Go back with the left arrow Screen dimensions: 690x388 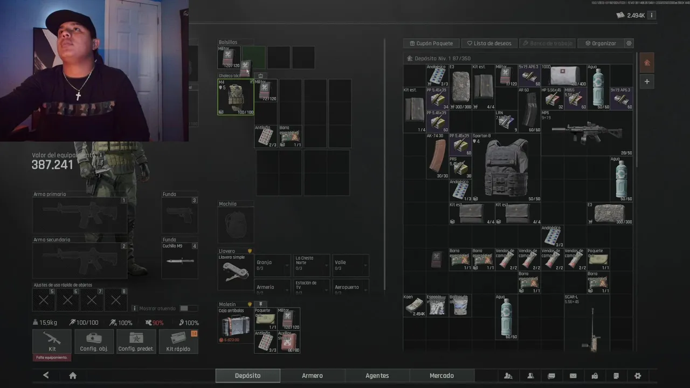[46, 376]
